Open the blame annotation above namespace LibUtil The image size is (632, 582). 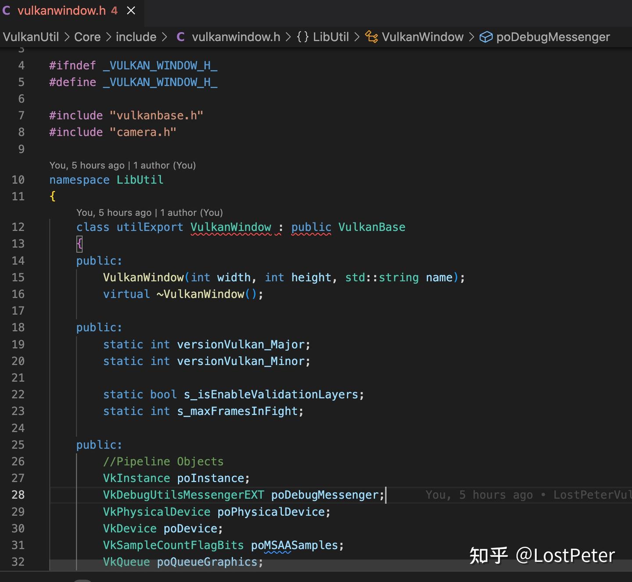coord(122,165)
